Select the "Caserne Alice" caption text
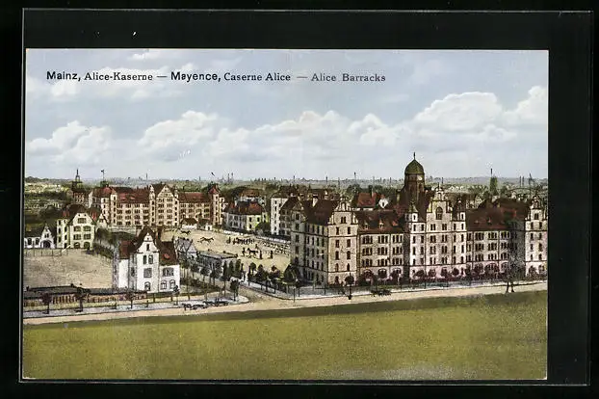The height and width of the screenshot is (399, 599). point(257,77)
